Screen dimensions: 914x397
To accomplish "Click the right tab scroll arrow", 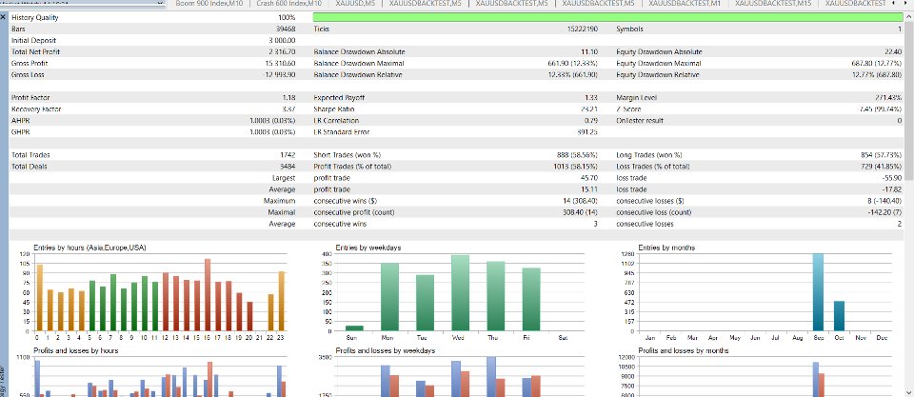I will [905, 4].
